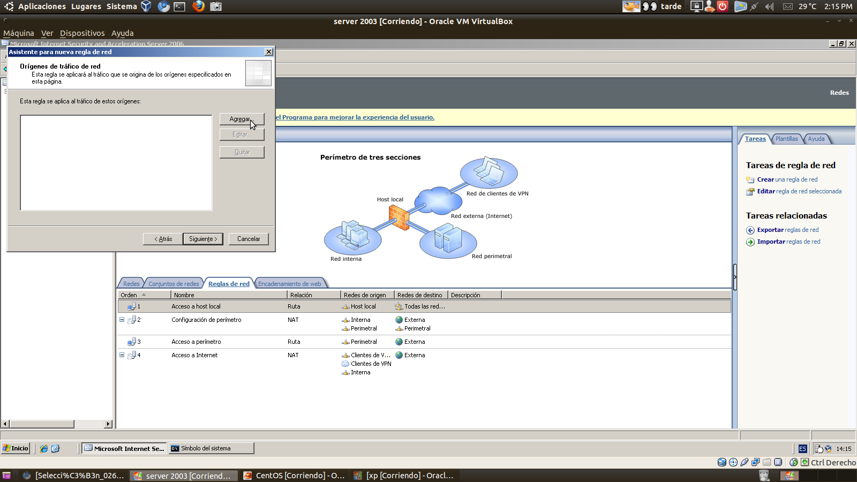Open the Máquina menu of VirtualBox
857x482 pixels.
(x=19, y=33)
